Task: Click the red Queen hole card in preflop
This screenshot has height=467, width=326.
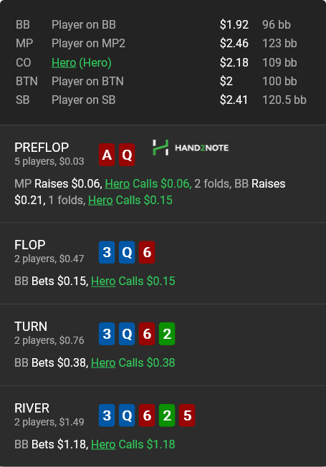Action: point(127,155)
